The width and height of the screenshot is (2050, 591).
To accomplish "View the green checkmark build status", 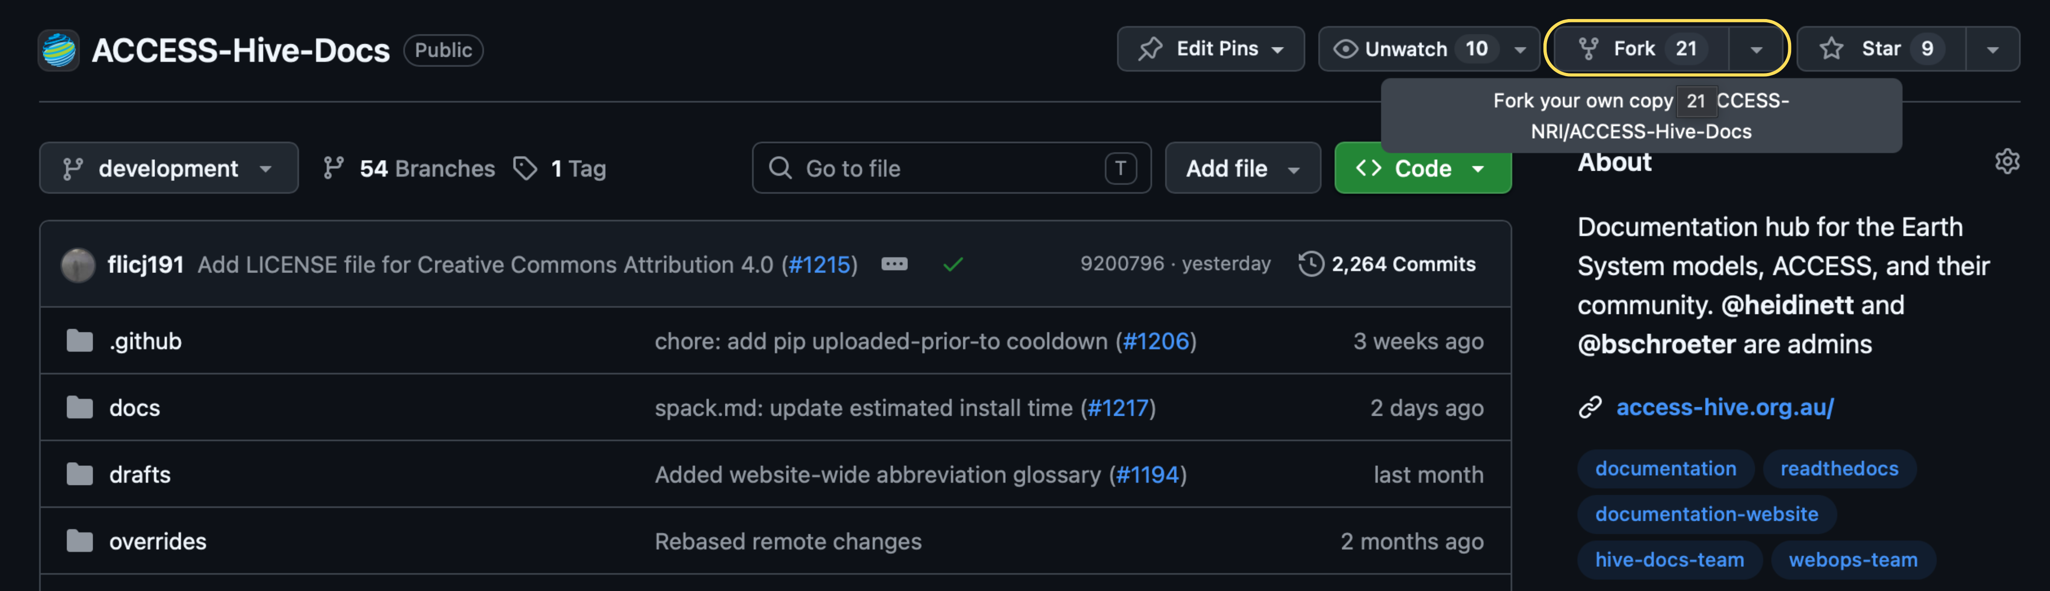I will coord(953,264).
